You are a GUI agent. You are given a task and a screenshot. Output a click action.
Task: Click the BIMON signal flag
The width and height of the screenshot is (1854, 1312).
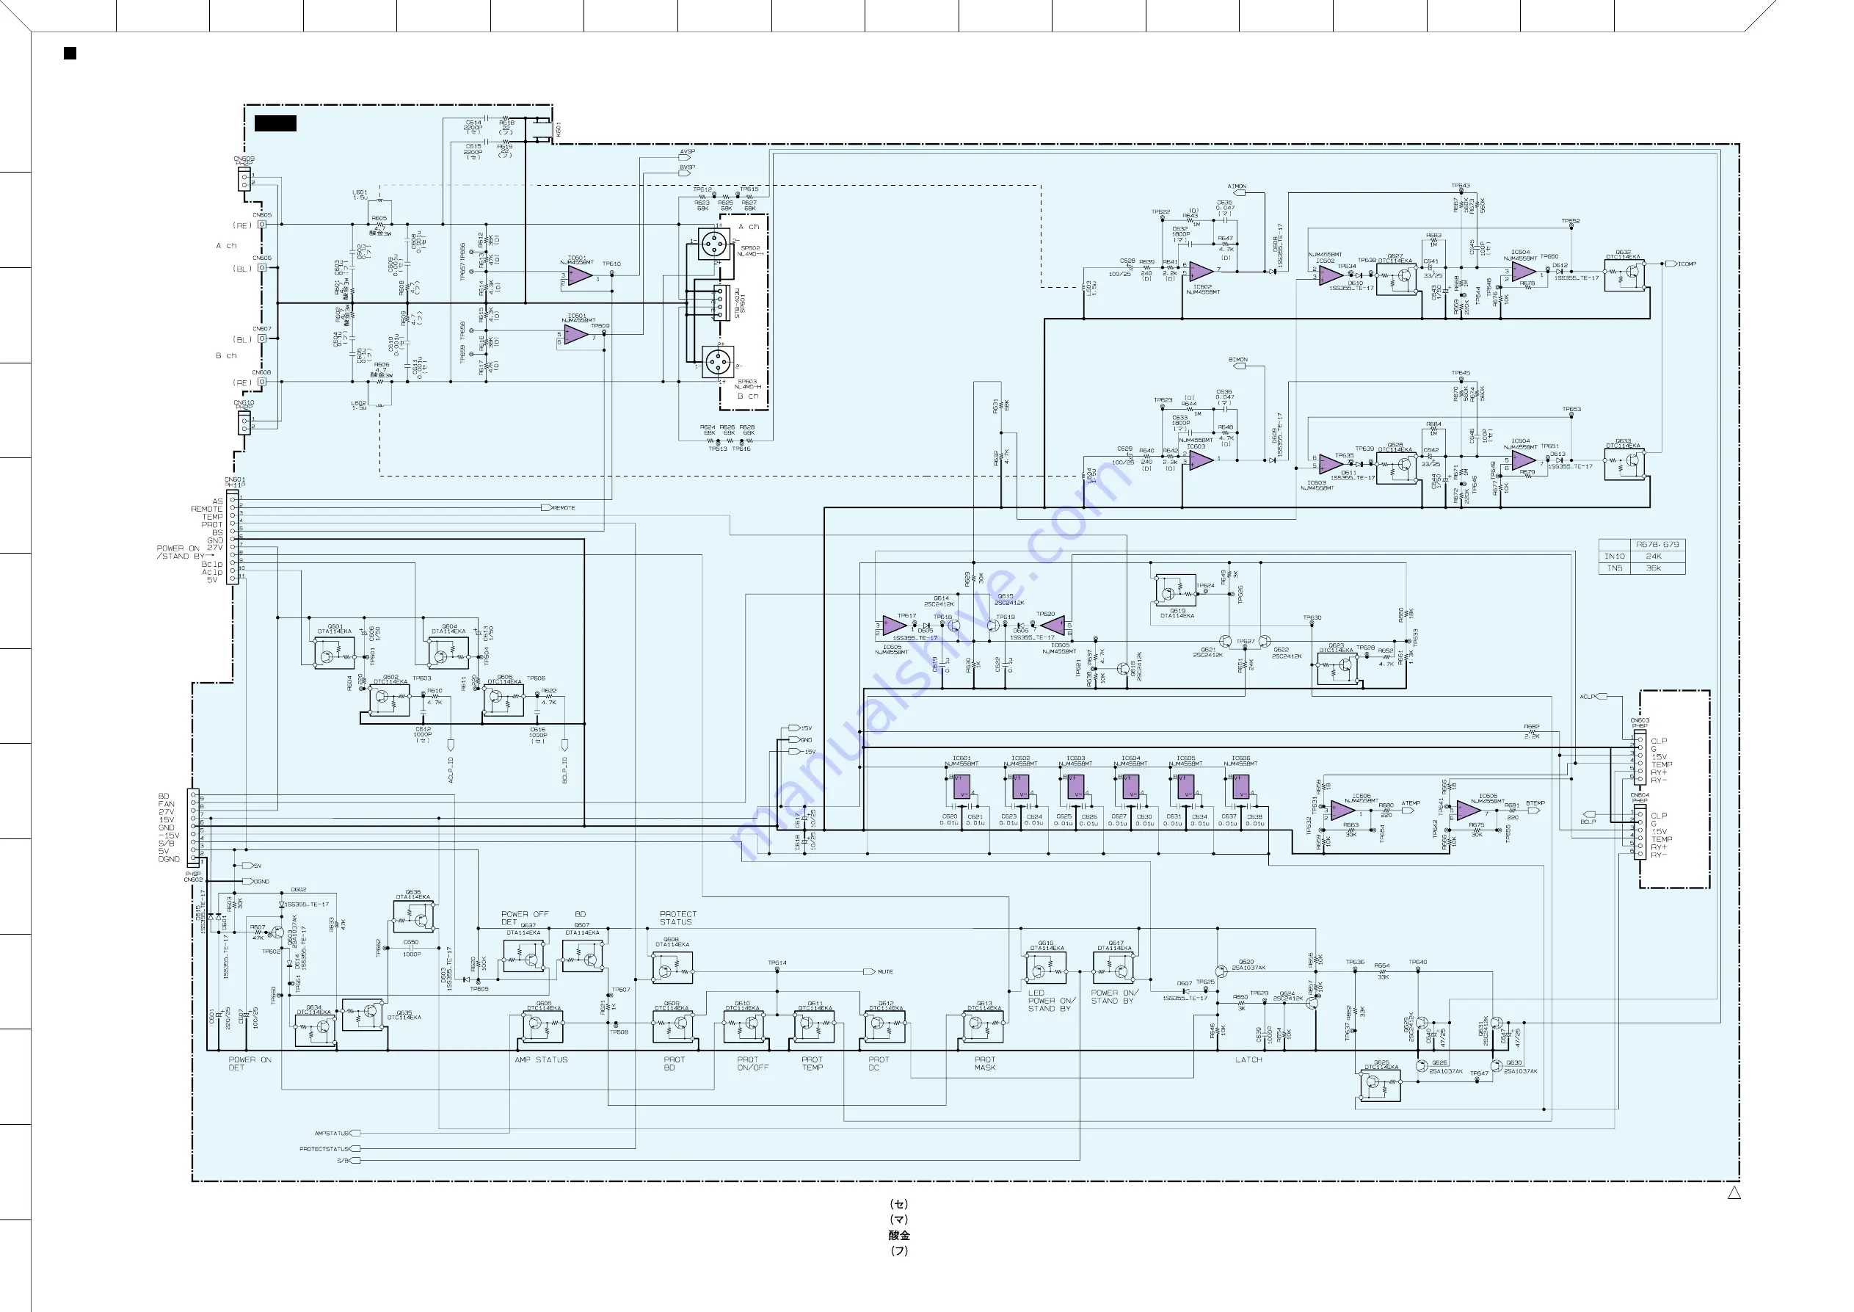[1240, 366]
